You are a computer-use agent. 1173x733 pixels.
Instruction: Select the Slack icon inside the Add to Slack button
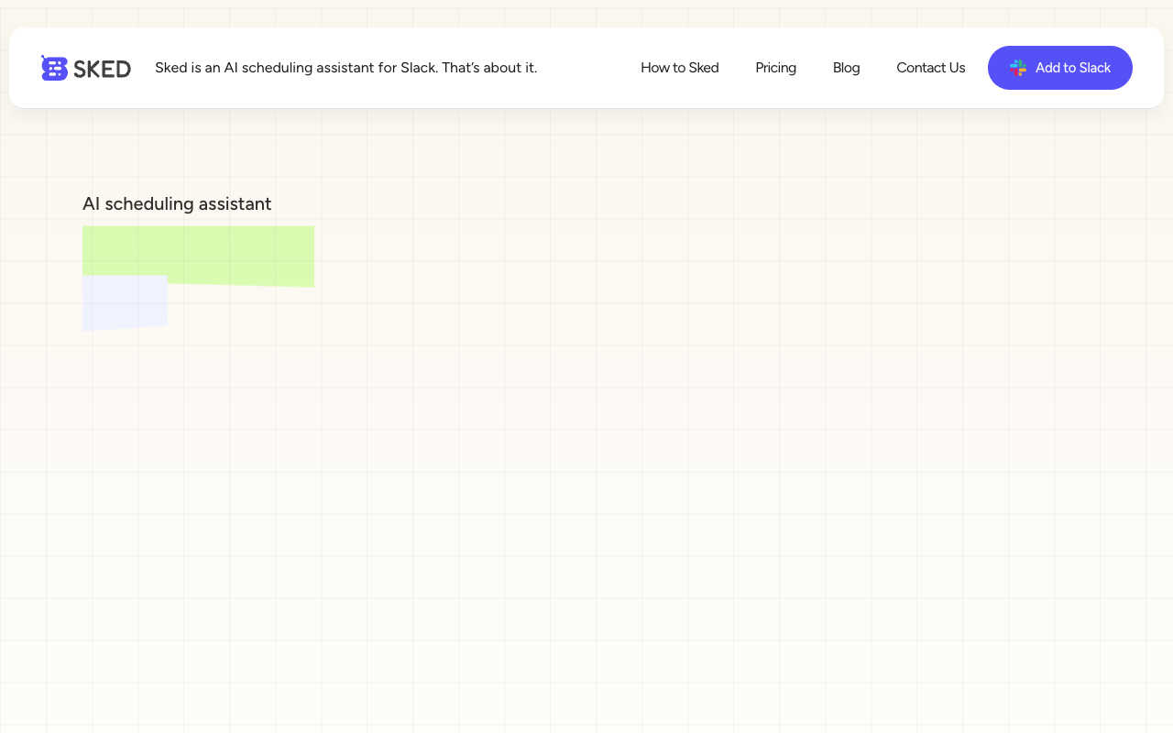1017,68
